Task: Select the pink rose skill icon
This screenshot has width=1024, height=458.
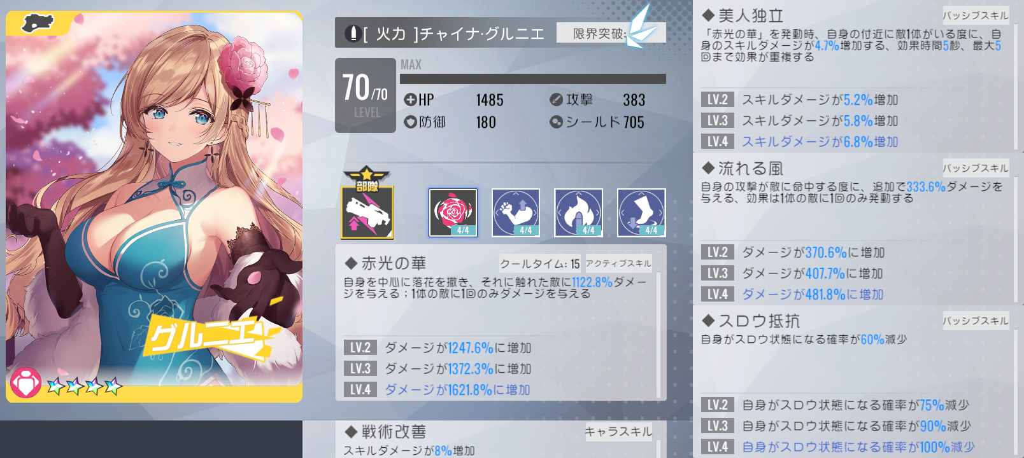Action: [453, 212]
